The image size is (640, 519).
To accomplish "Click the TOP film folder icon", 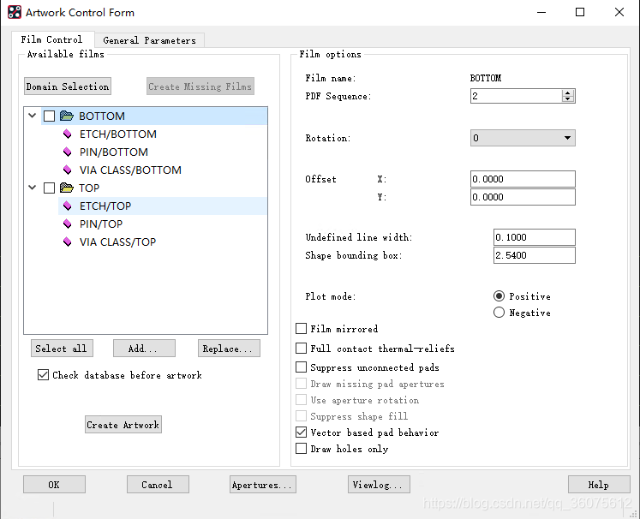I will (x=67, y=188).
